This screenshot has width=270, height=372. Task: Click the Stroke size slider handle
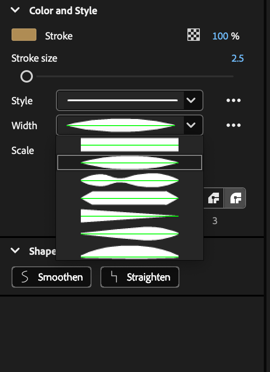tap(27, 76)
